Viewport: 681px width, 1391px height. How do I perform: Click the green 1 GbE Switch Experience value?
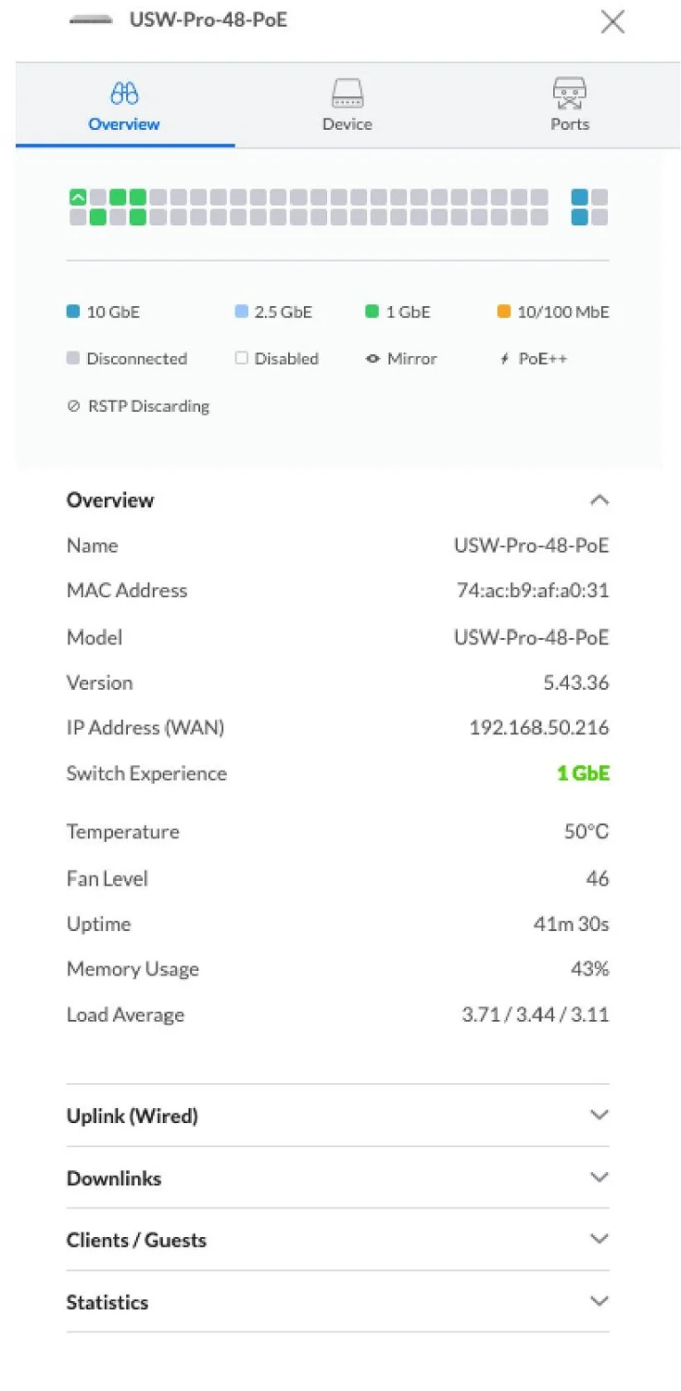583,773
